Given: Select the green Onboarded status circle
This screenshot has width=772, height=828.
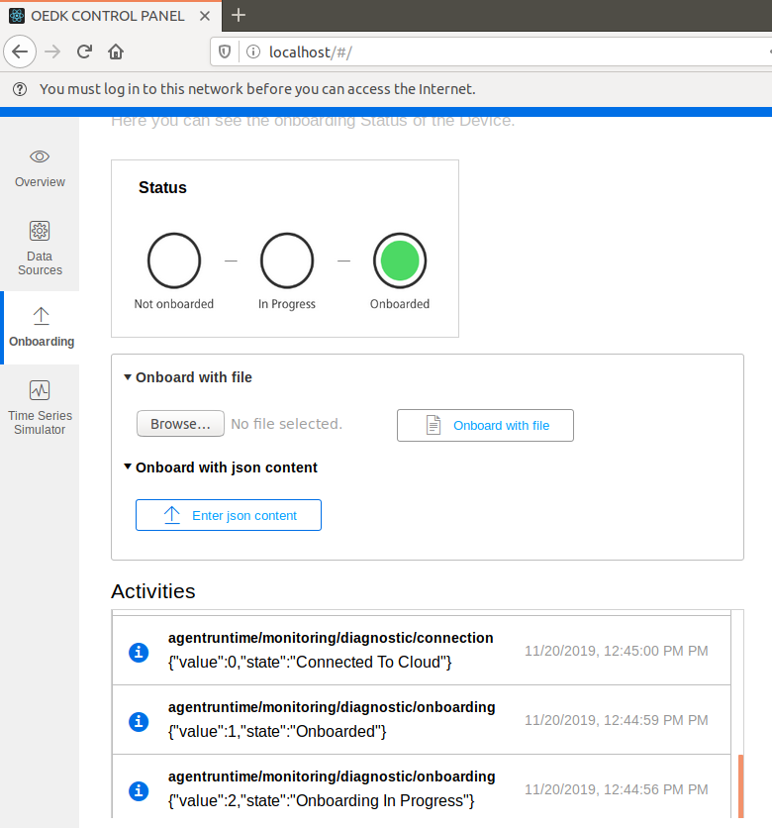Looking at the screenshot, I should click(400, 260).
